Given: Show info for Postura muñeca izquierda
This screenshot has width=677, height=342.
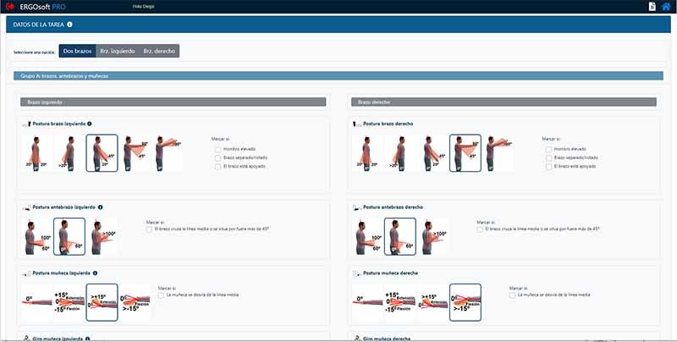Looking at the screenshot, I should click(x=95, y=273).
